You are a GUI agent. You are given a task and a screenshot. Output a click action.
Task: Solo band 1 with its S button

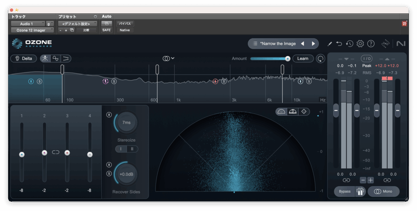40,81
